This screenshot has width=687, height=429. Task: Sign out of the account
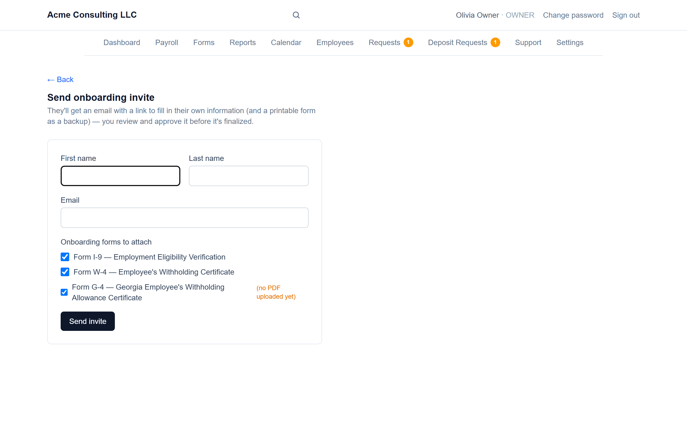tap(626, 15)
